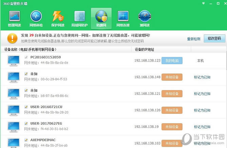Select device name AXEMPDEIMAC

click(x=43, y=140)
